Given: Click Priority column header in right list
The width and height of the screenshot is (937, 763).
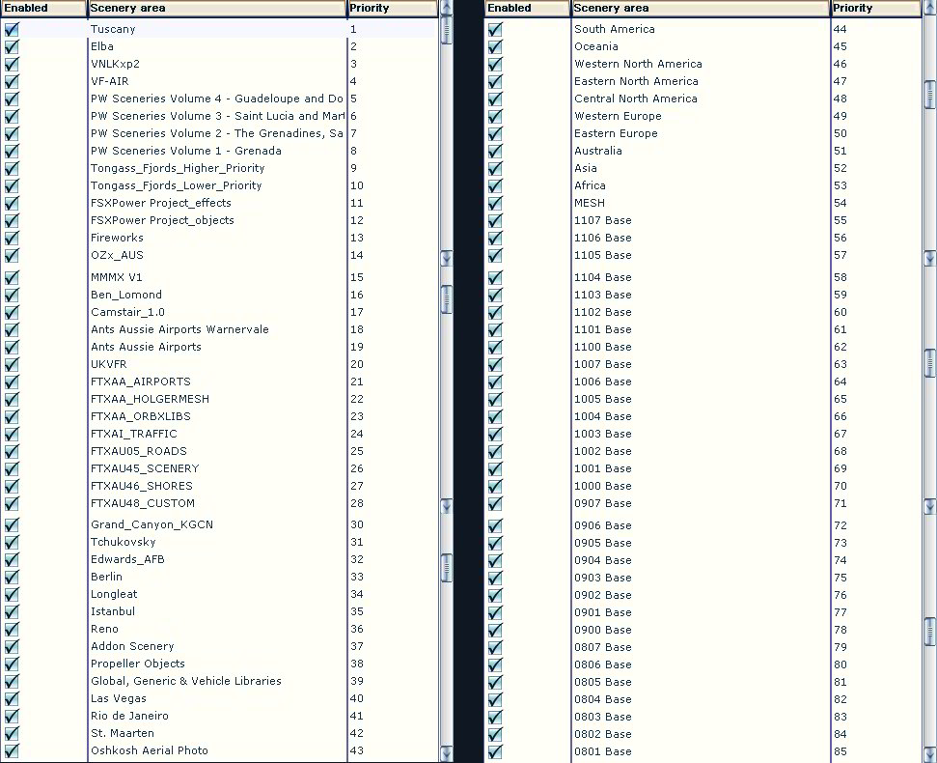Looking at the screenshot, I should (x=874, y=8).
